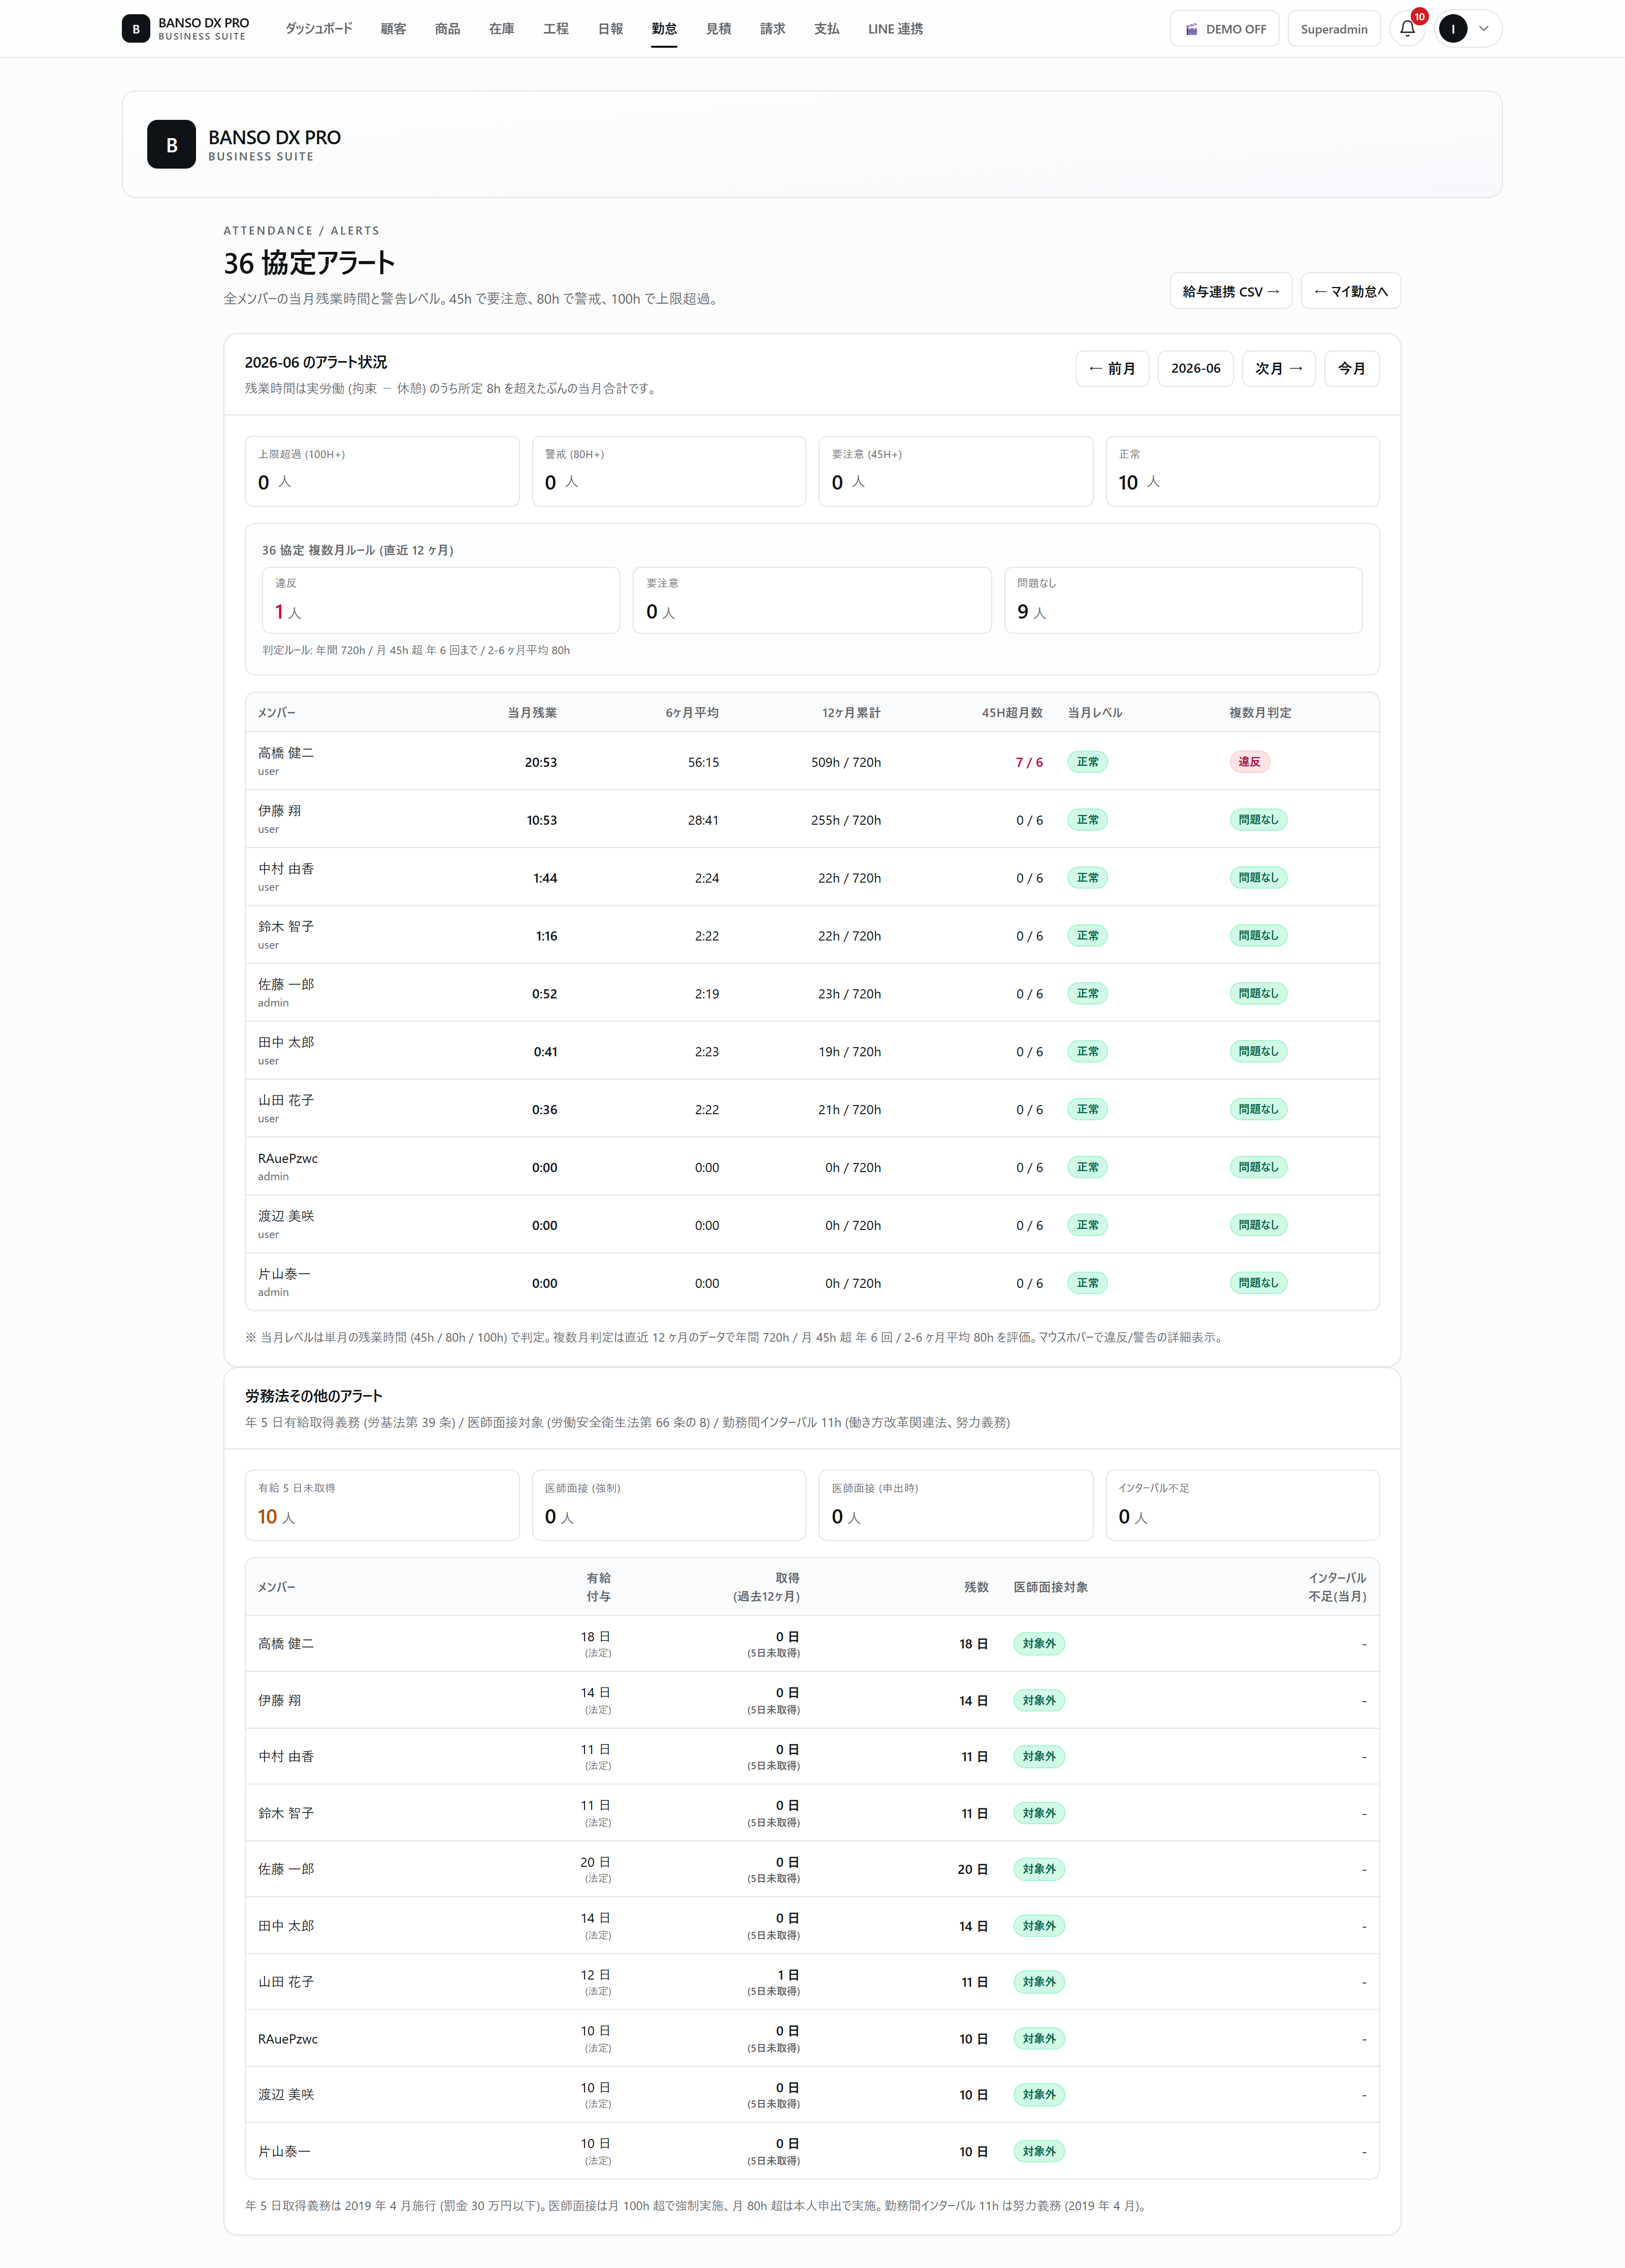
Task: Click the 給与連携 CSV button
Action: 1231,291
